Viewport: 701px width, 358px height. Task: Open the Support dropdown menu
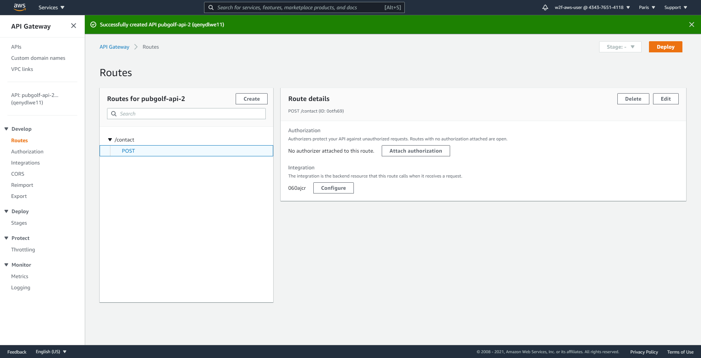[x=676, y=7]
